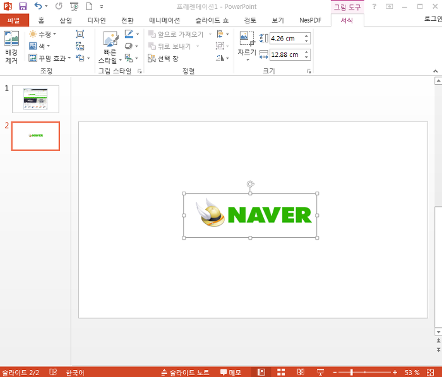Image resolution: width=442 pixels, height=377 pixels.
Task: Click the New document icon in quick access toolbar
Action: [x=89, y=6]
